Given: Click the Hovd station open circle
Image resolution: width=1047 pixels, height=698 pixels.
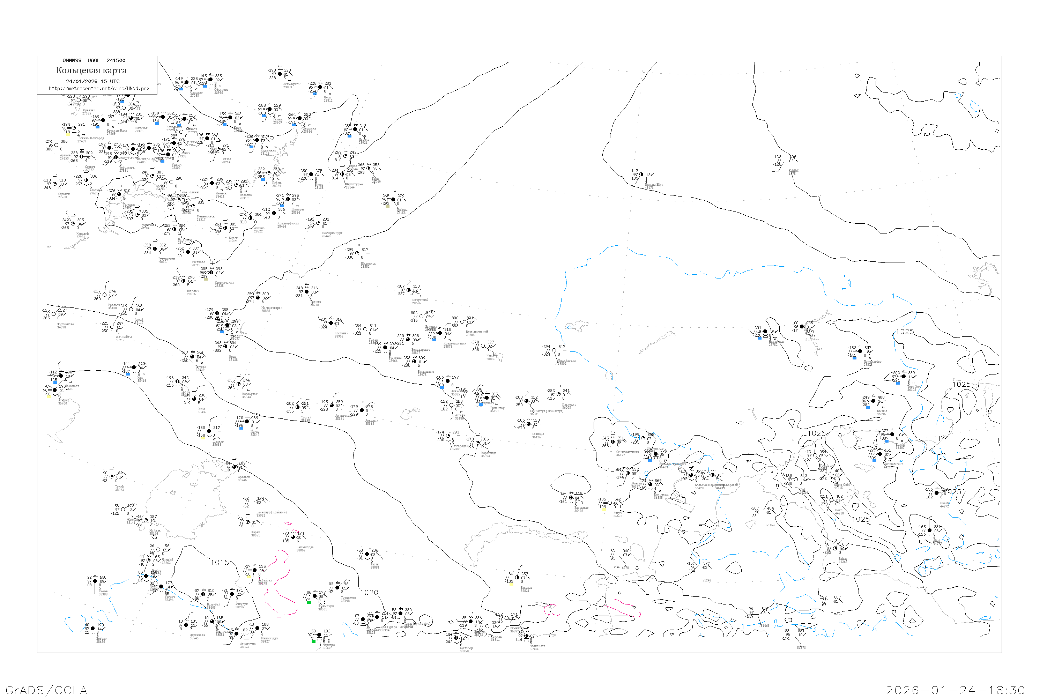Looking at the screenshot, I should click(x=831, y=500).
